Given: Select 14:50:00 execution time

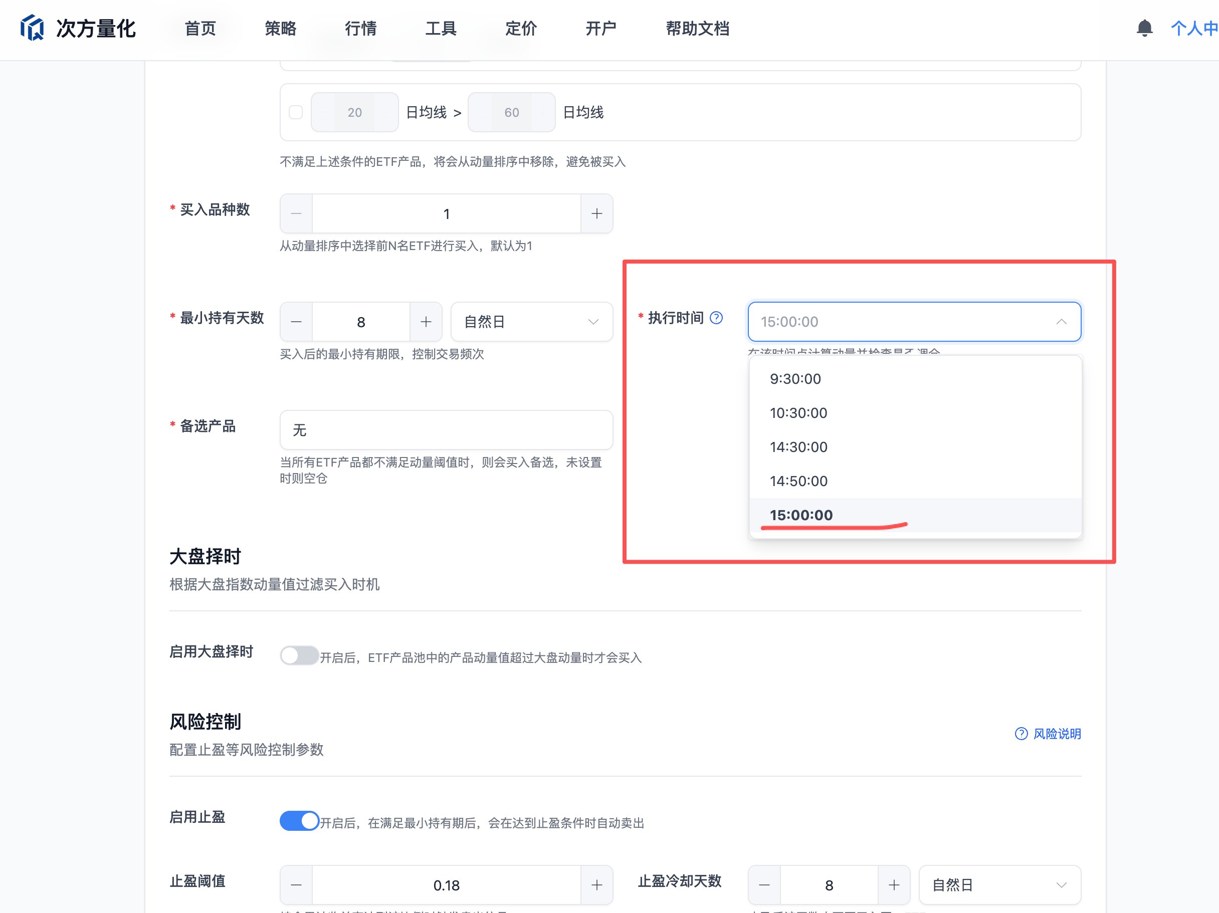Looking at the screenshot, I should [915, 482].
